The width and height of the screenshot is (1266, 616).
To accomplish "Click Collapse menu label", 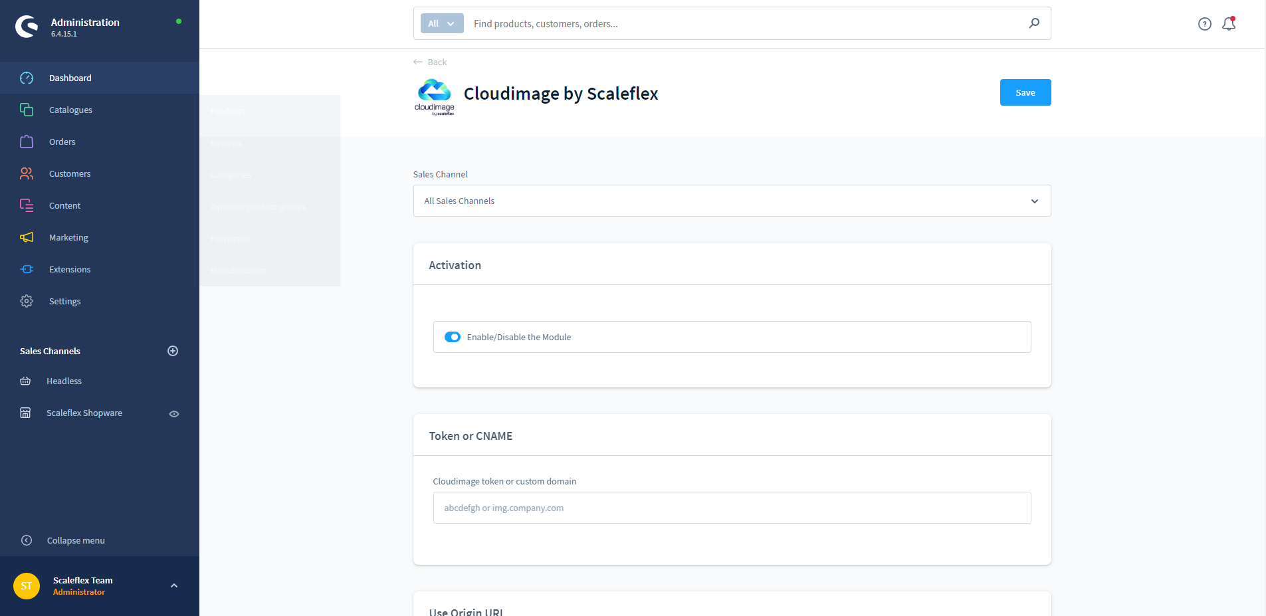I will (x=76, y=540).
